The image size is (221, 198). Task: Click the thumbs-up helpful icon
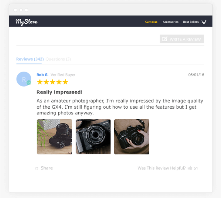coord(190,168)
